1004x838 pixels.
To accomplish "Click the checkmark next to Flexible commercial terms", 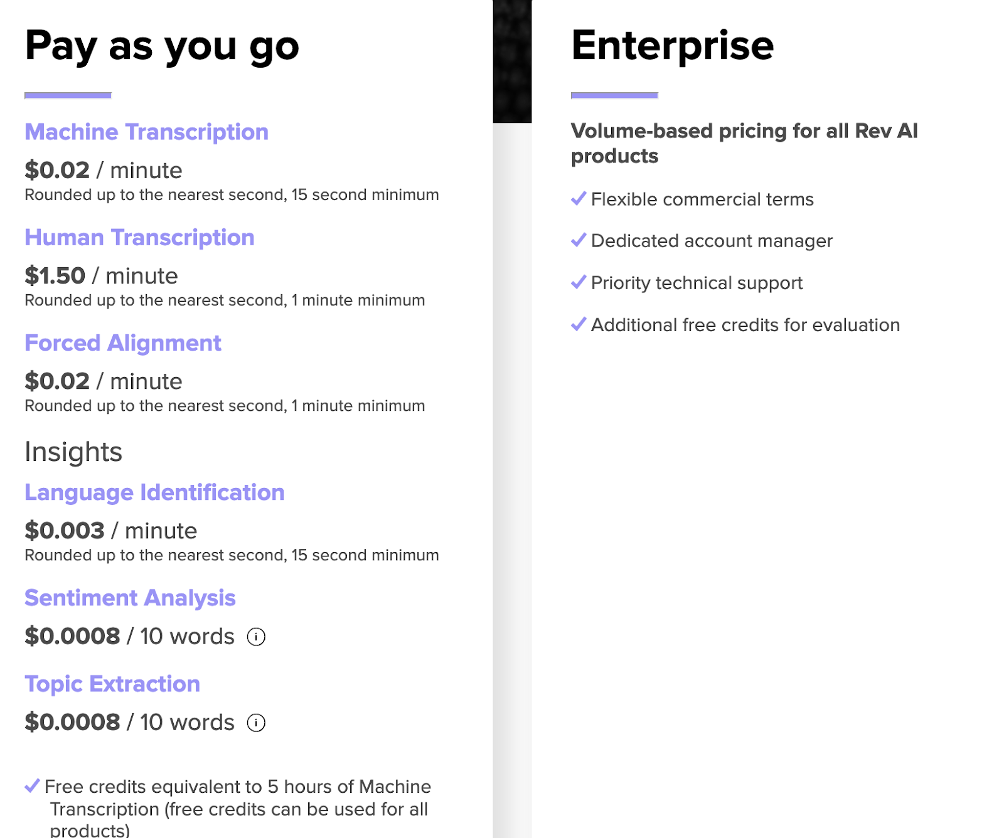I will click(579, 199).
